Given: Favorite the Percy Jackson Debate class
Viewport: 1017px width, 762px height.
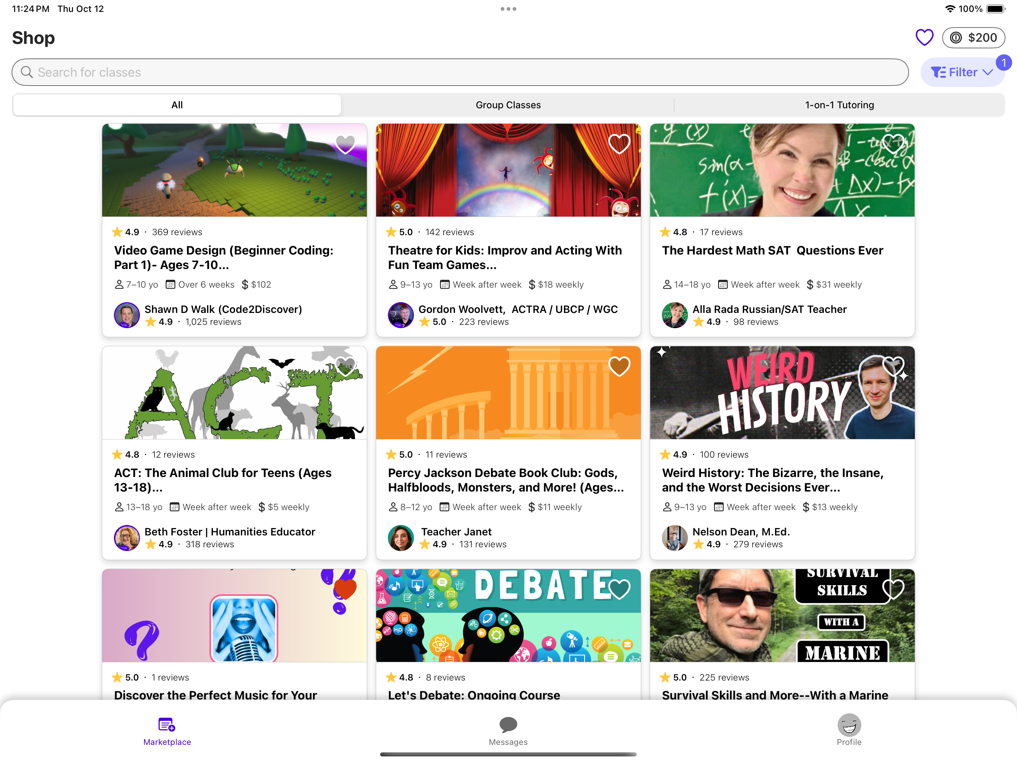Looking at the screenshot, I should pyautogui.click(x=619, y=367).
